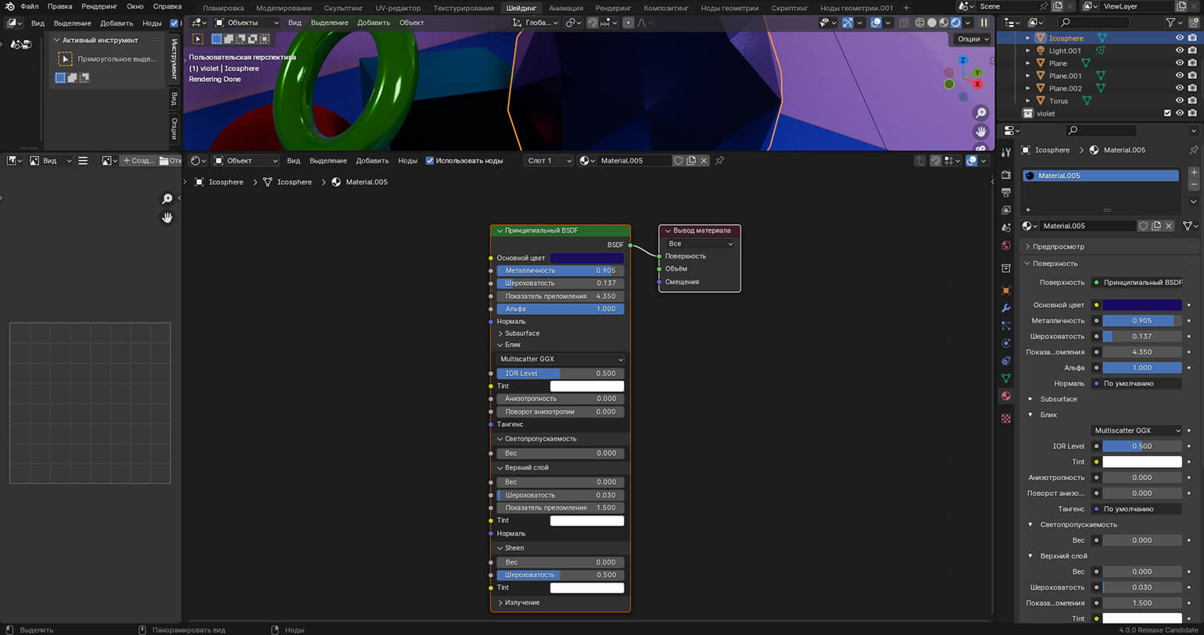The image size is (1204, 635).
Task: Click the 'Основной цвет' swatch in node
Action: (x=586, y=258)
